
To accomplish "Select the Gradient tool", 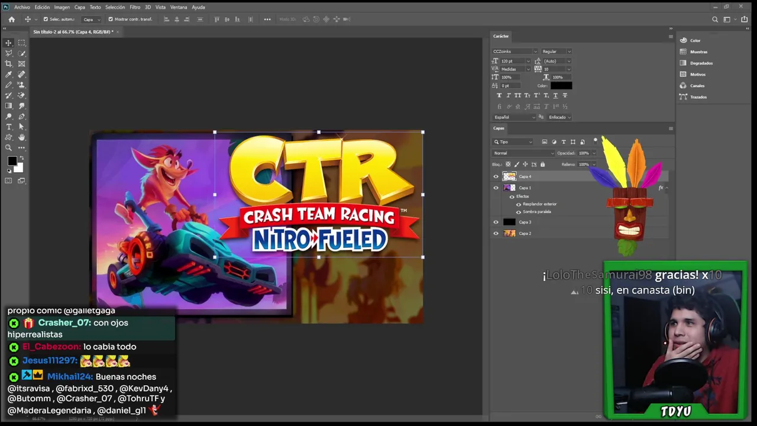I will 9,106.
